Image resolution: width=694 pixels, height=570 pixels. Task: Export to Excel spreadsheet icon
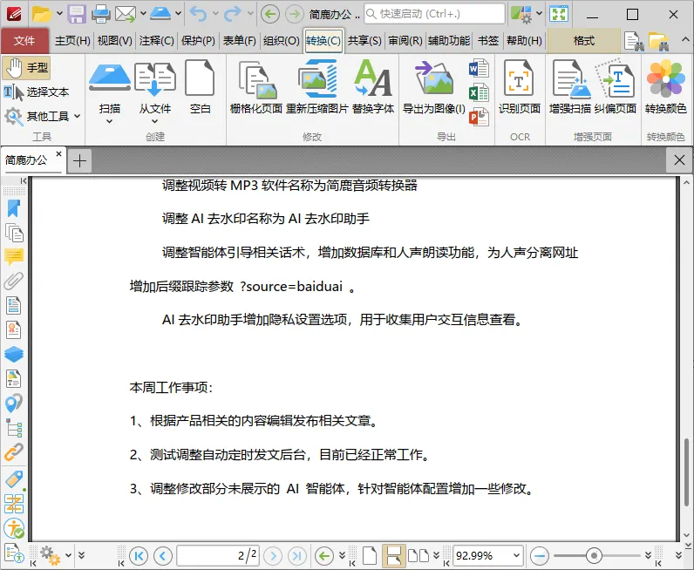pyautogui.click(x=479, y=92)
